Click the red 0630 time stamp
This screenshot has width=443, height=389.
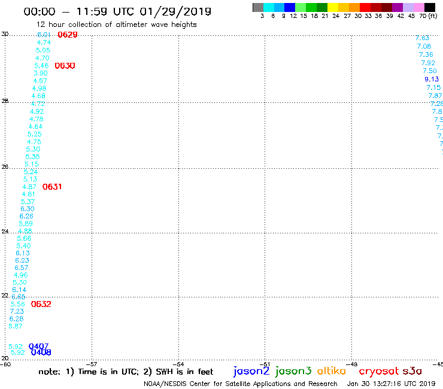point(65,66)
